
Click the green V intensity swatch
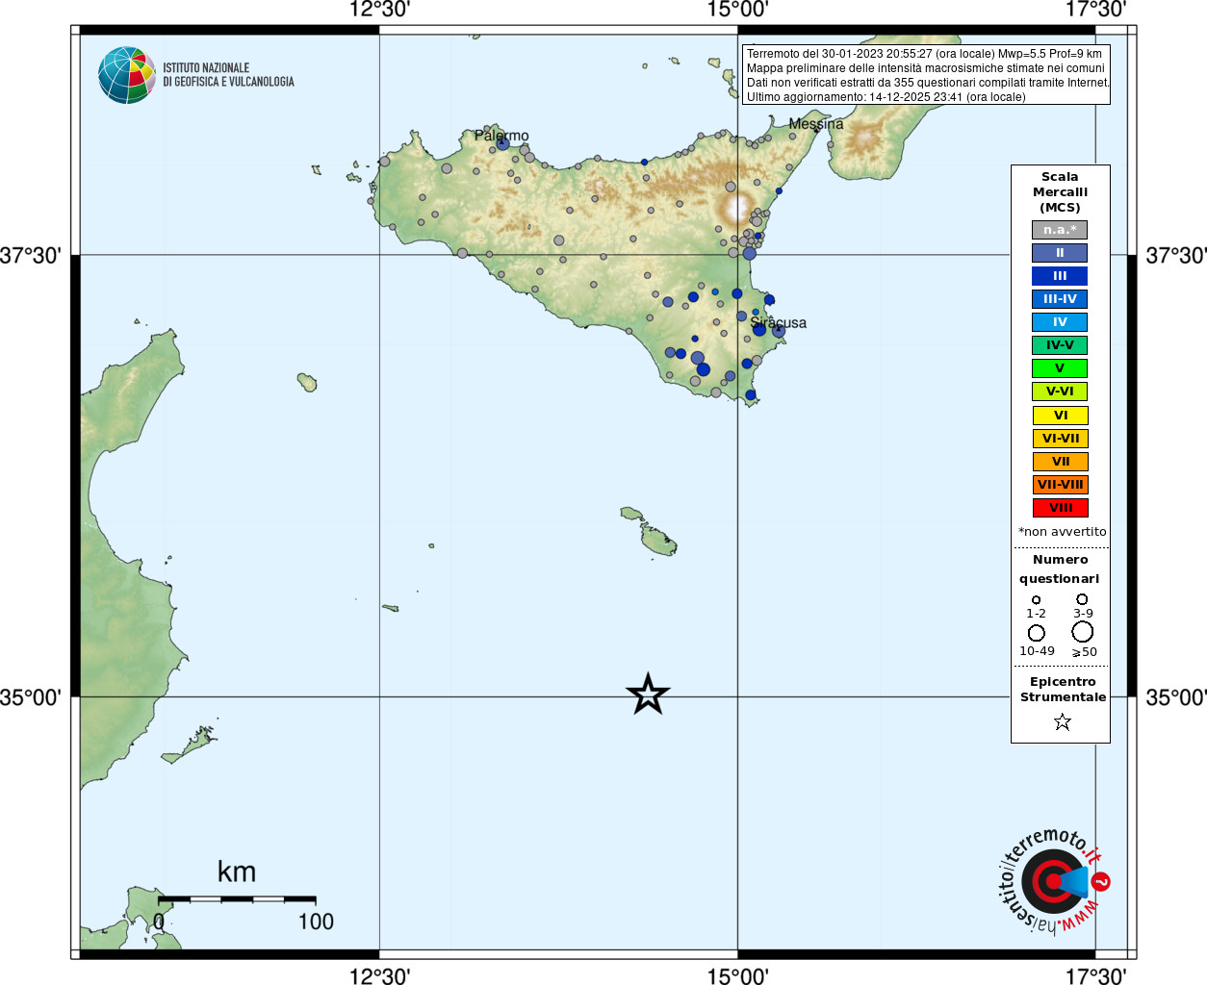[x=1060, y=368]
